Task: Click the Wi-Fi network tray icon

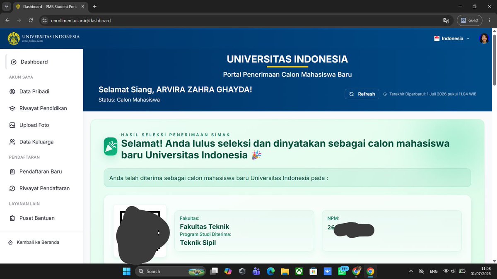Action: (x=446, y=272)
